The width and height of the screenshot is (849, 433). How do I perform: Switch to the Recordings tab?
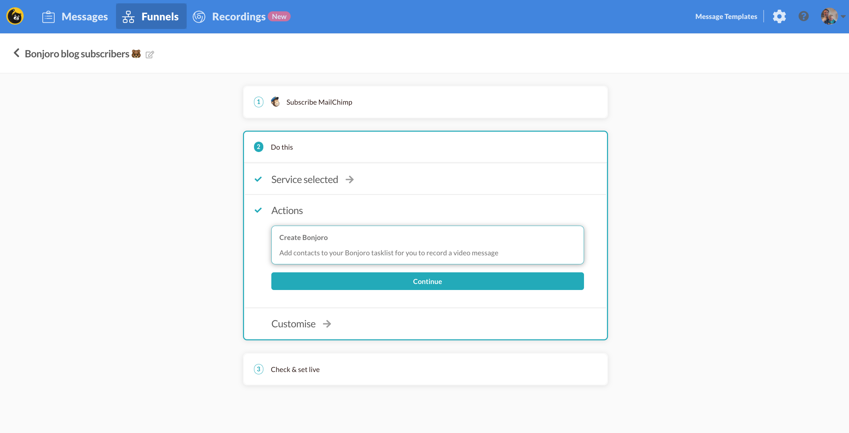coord(239,17)
